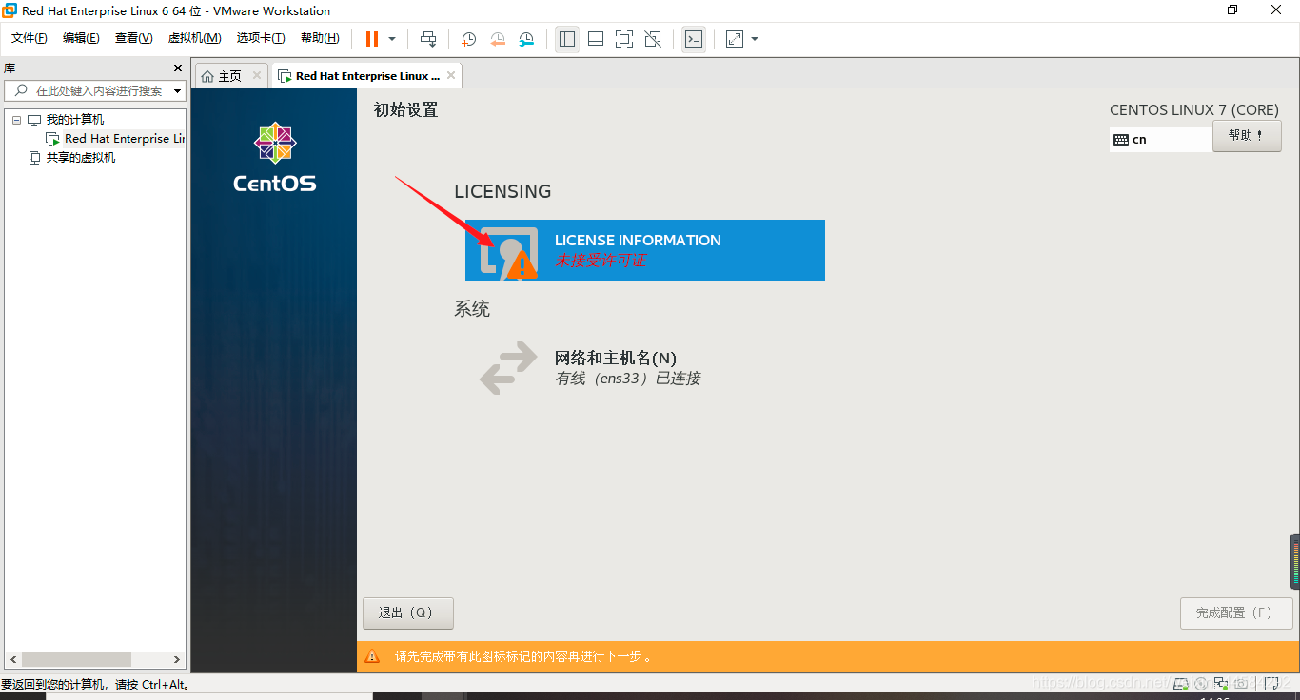
Task: Open the 选项卡(T) menu
Action: point(261,38)
